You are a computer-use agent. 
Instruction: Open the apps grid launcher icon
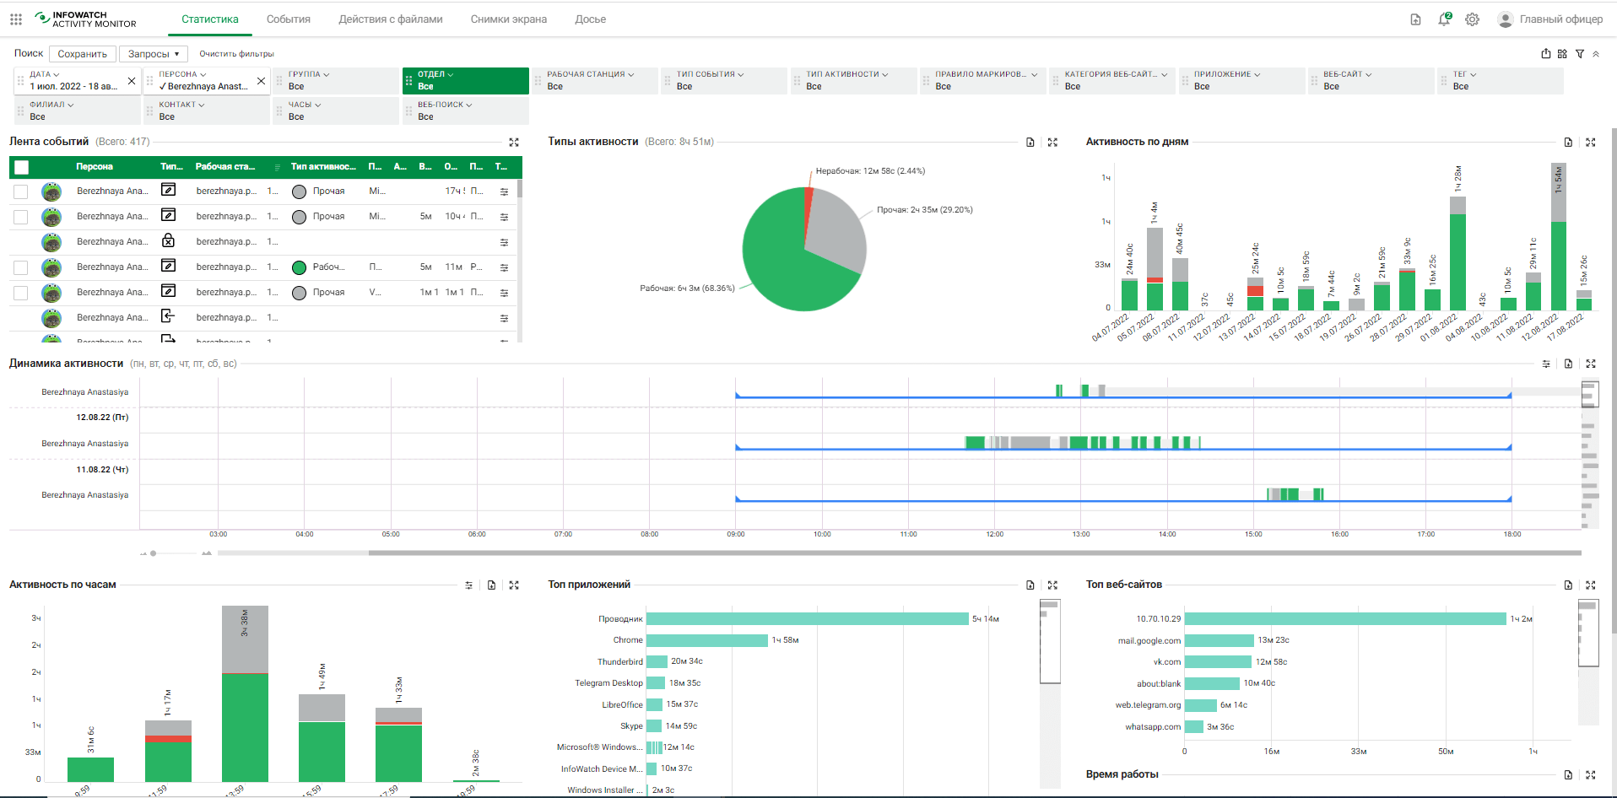pos(16,19)
